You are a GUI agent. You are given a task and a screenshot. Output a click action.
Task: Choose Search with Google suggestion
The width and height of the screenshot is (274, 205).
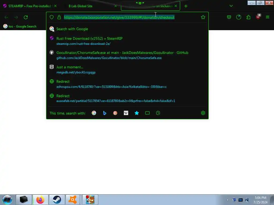tap(127, 29)
